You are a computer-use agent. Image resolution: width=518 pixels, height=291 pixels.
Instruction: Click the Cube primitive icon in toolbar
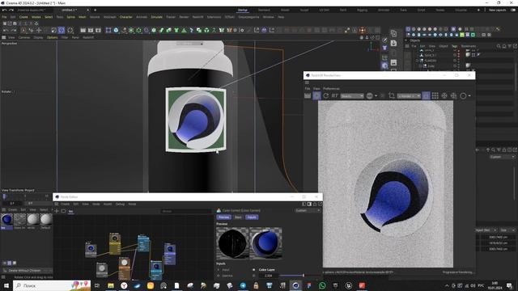[116, 31]
